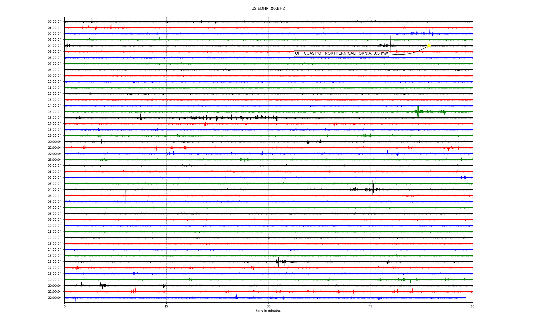Click the 45 tick label on the time axis
The width and height of the screenshot is (537, 336).
371,306
